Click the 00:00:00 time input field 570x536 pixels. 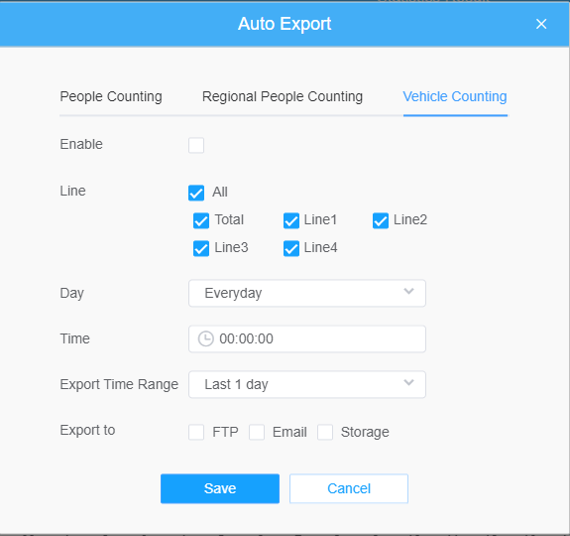307,339
